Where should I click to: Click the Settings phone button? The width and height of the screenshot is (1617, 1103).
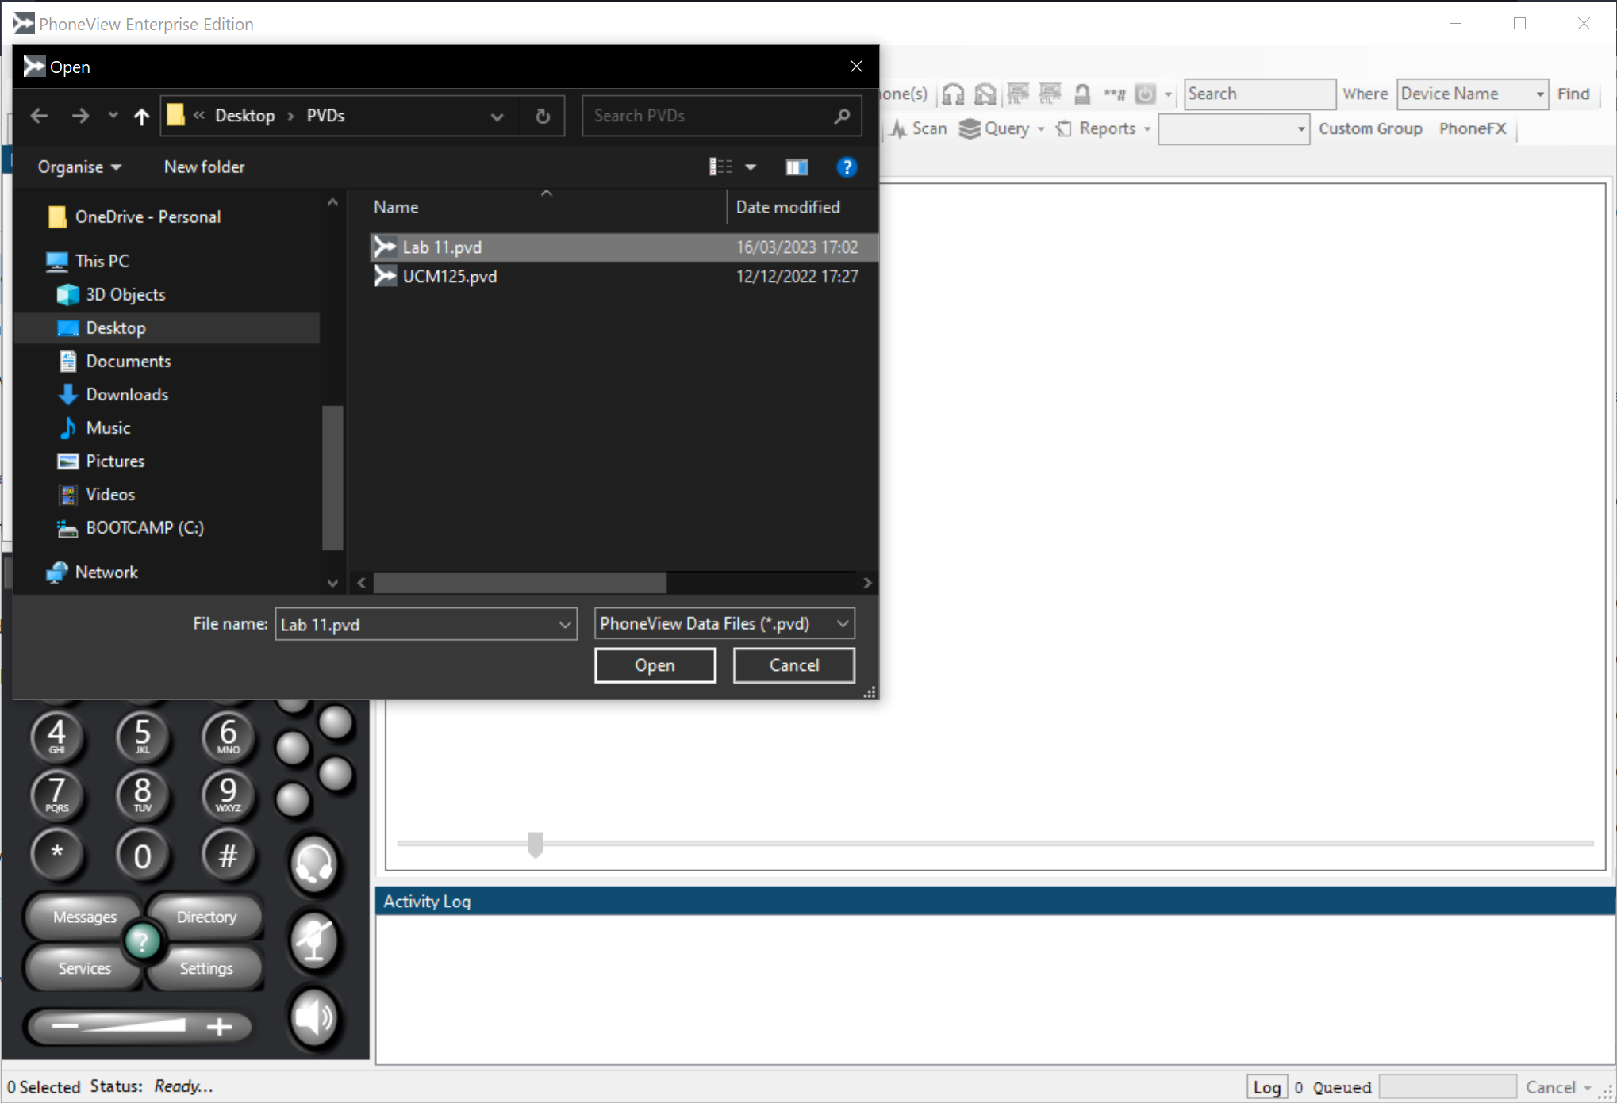[206, 968]
